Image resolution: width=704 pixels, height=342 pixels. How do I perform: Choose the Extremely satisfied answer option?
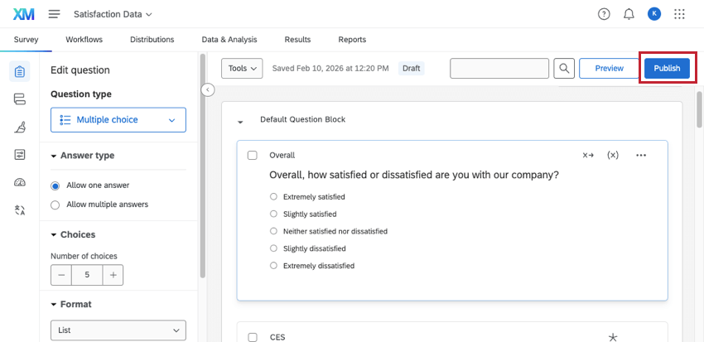pos(273,197)
